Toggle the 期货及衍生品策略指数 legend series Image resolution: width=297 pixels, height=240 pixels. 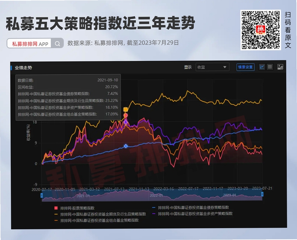(100, 214)
